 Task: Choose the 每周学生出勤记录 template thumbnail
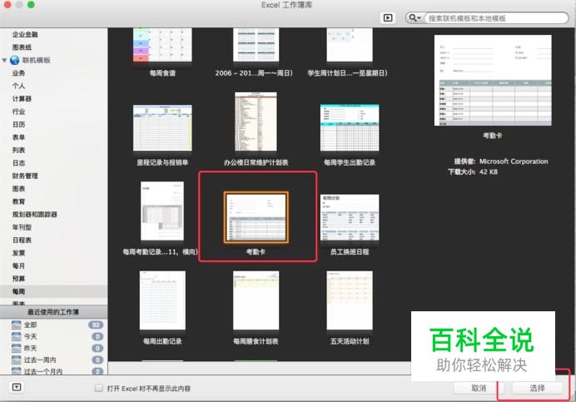tap(350, 127)
